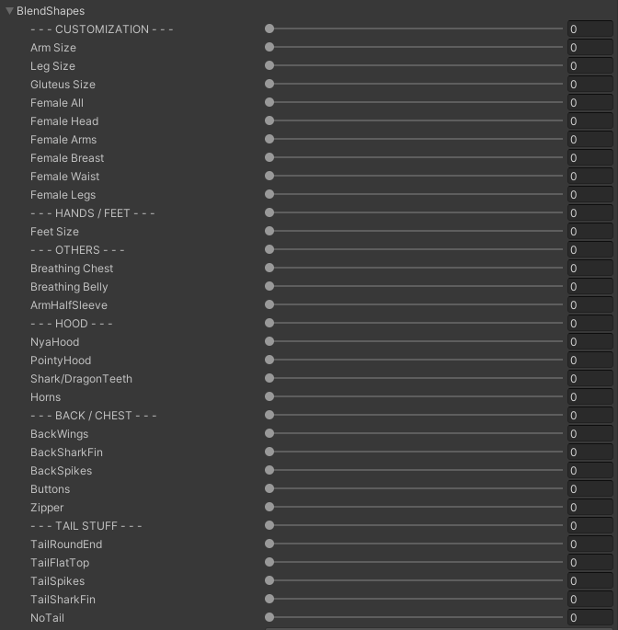Viewport: 618px width, 630px height.
Task: Click the Gluteus Size value field
Action: coord(589,85)
